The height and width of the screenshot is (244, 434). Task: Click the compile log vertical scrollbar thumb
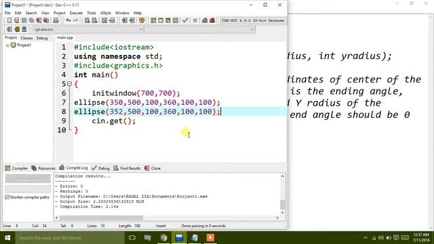(x=282, y=205)
